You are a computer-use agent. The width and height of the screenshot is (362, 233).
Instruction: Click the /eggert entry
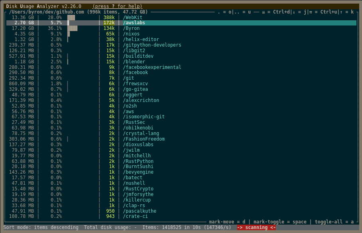pos(181,95)
